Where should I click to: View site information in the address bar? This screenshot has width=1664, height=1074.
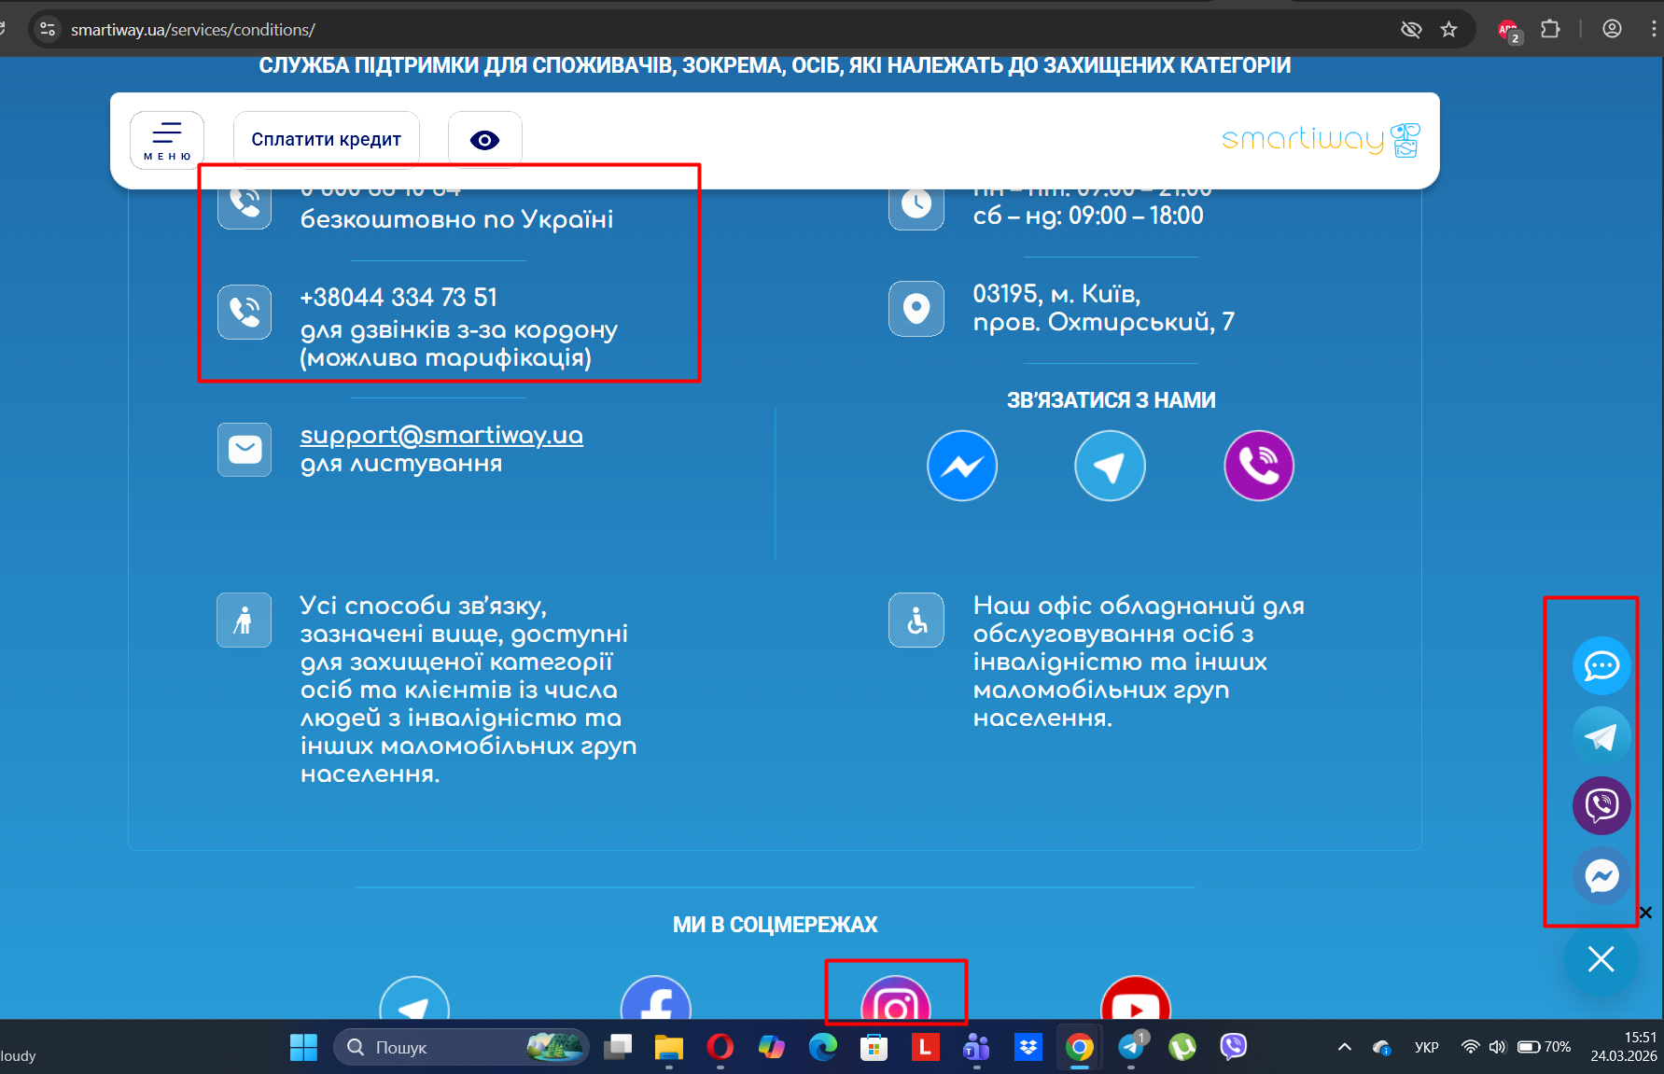pos(48,30)
